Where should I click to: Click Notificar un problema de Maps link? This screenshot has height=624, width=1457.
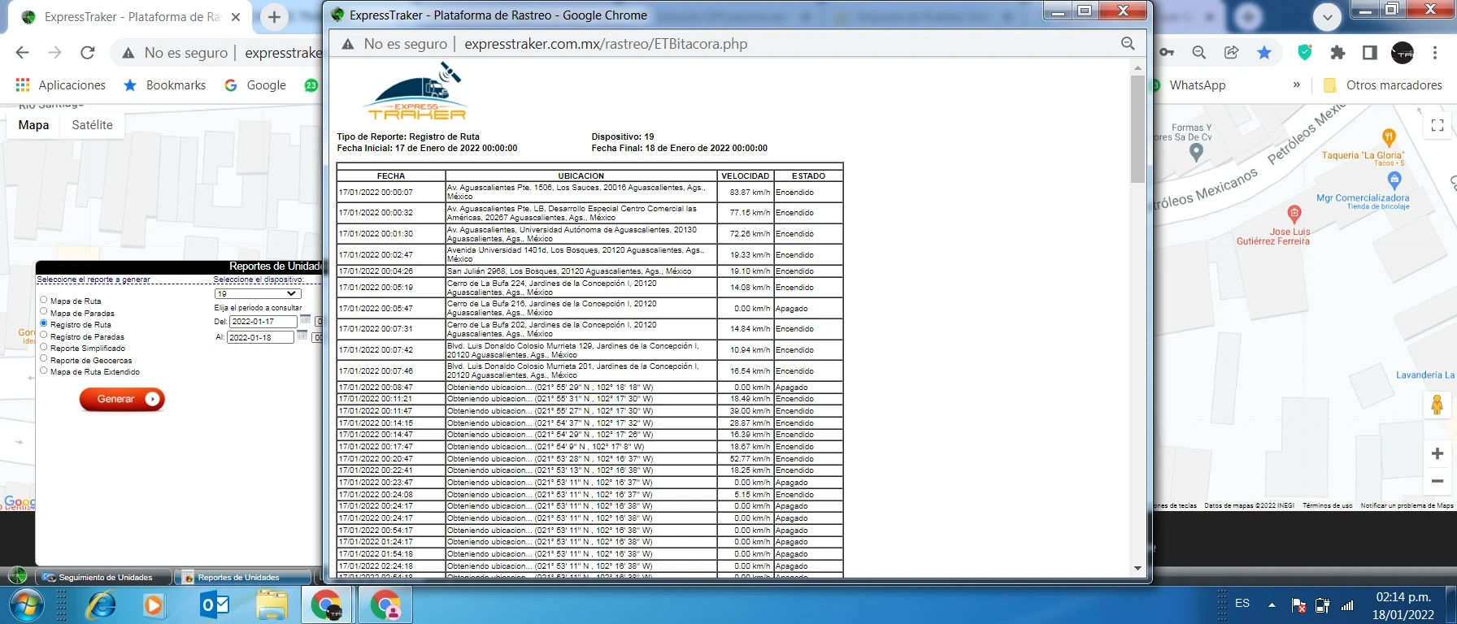point(1407,505)
